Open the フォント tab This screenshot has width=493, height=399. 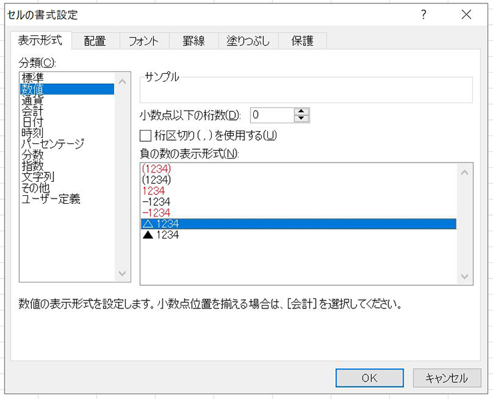tap(144, 41)
